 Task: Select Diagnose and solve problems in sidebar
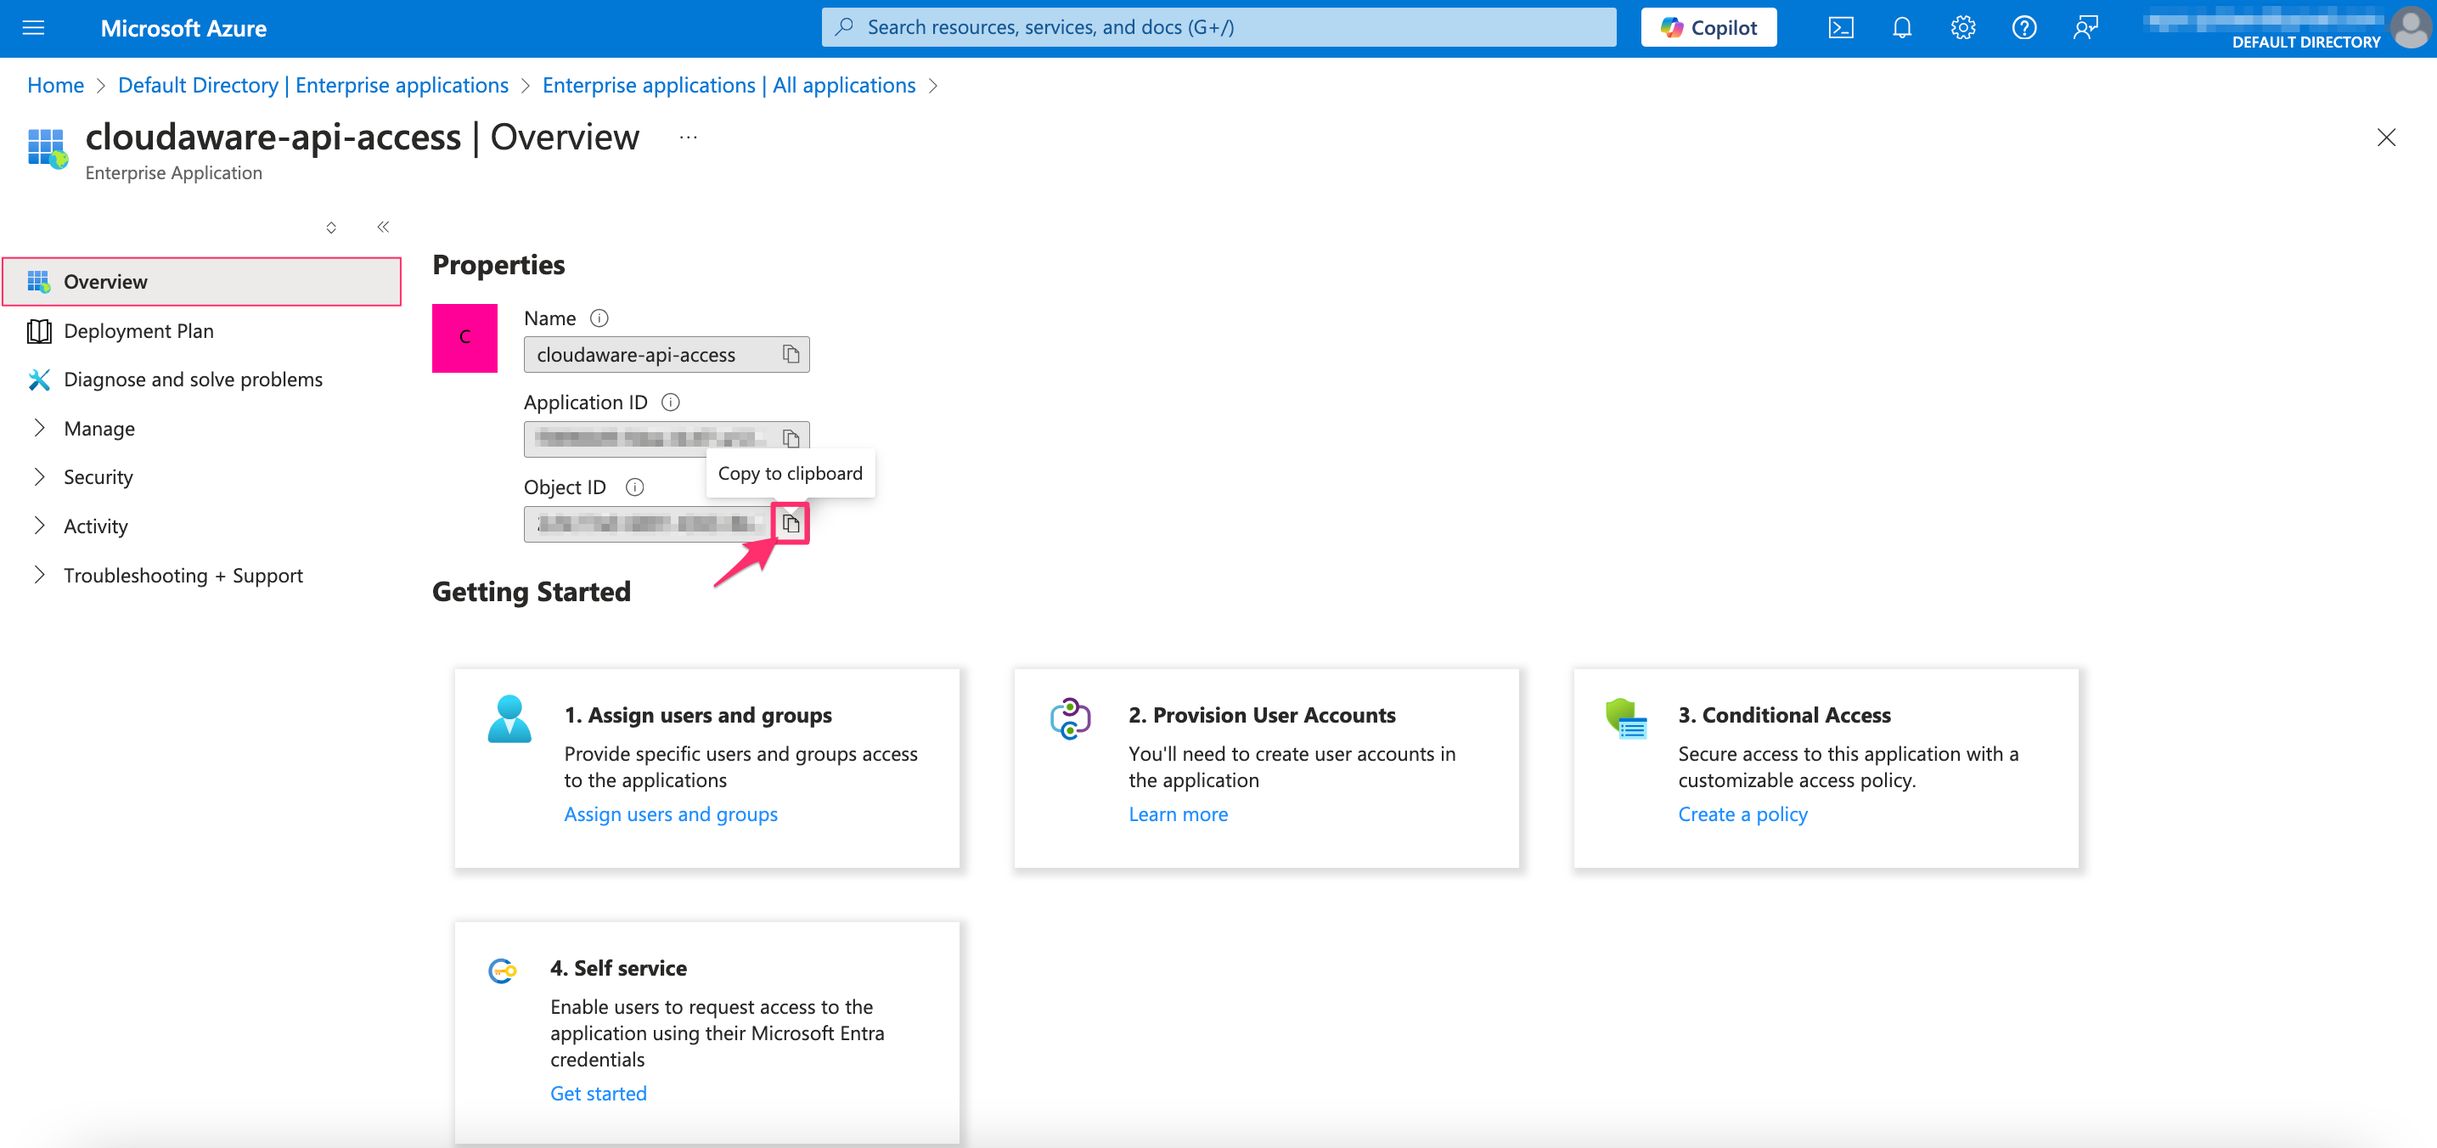tap(191, 379)
